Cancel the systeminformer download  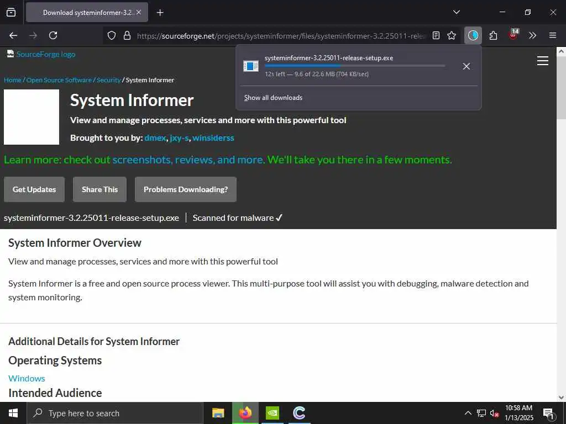point(467,66)
